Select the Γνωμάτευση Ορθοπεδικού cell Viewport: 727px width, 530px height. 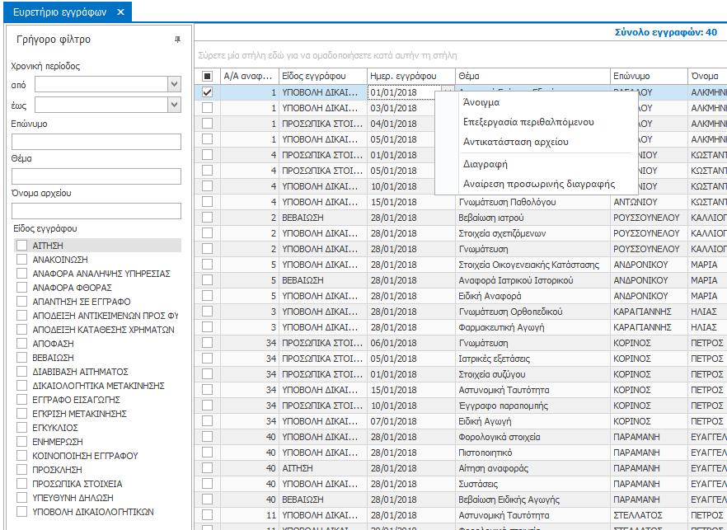click(532, 312)
